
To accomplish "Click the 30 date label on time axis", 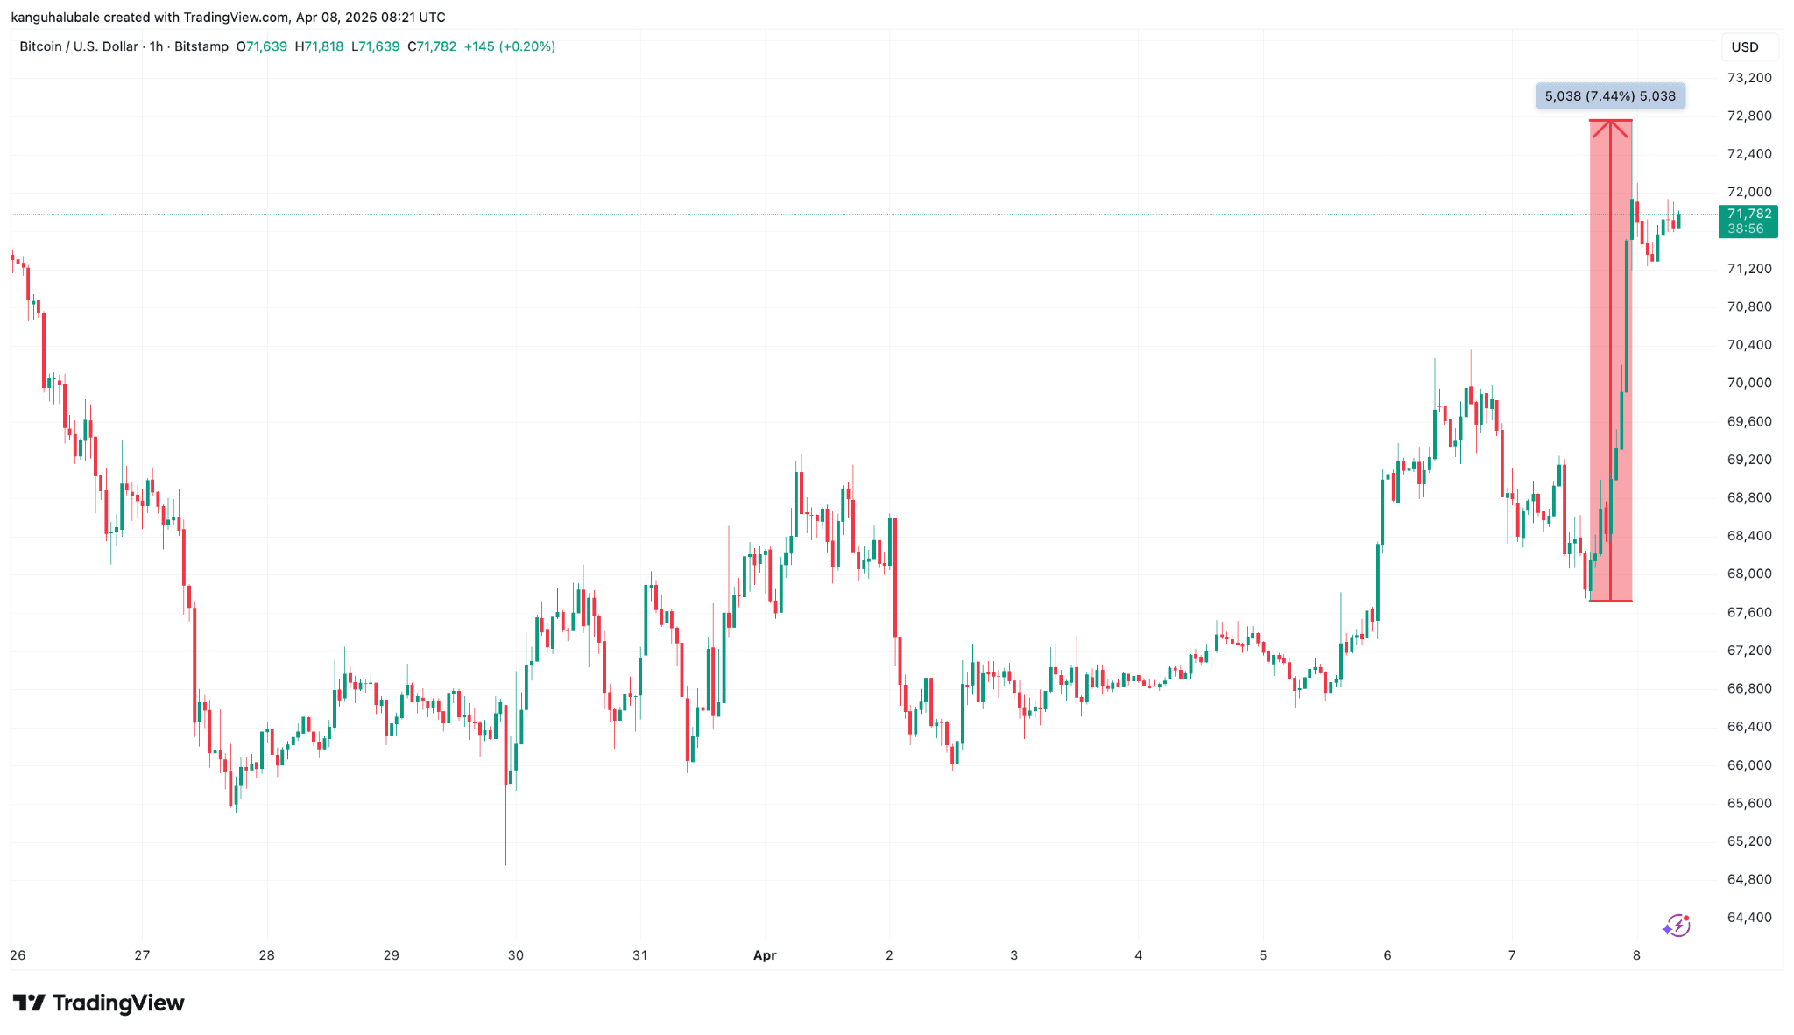I will click(x=516, y=955).
